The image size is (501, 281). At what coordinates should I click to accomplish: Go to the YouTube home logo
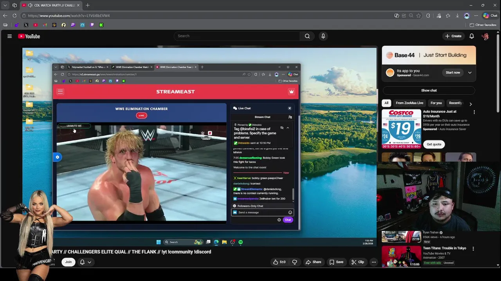click(29, 36)
